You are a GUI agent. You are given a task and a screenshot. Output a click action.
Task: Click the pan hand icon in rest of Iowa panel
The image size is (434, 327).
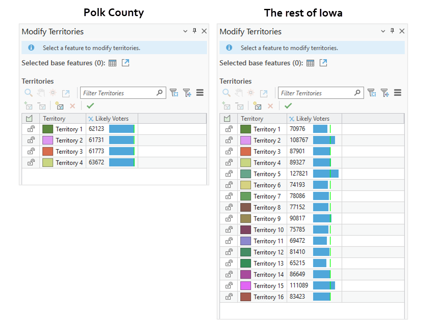click(239, 93)
